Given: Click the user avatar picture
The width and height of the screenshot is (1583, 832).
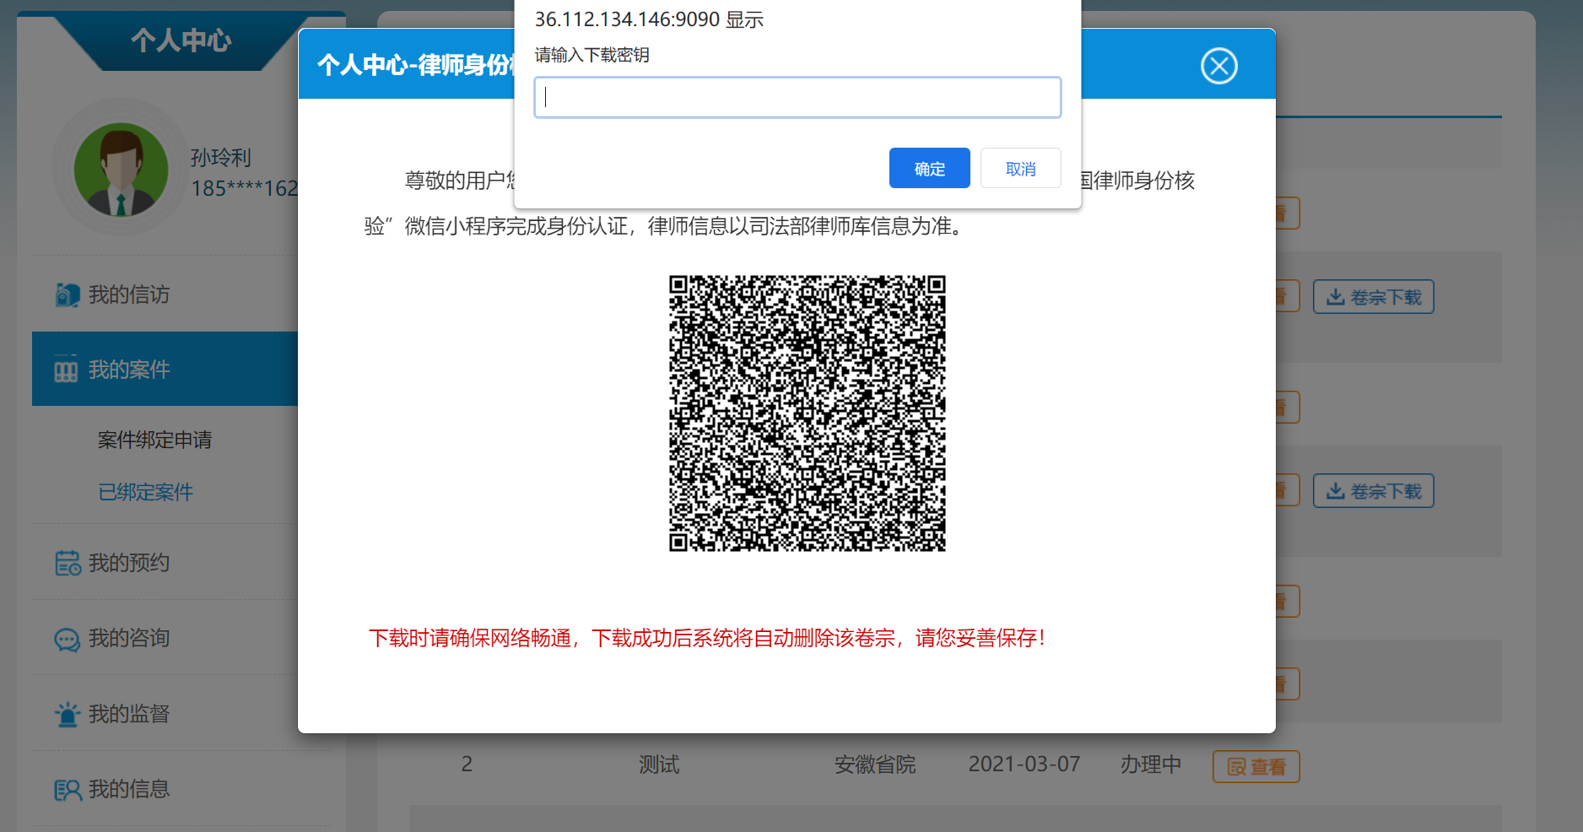Looking at the screenshot, I should point(121,169).
